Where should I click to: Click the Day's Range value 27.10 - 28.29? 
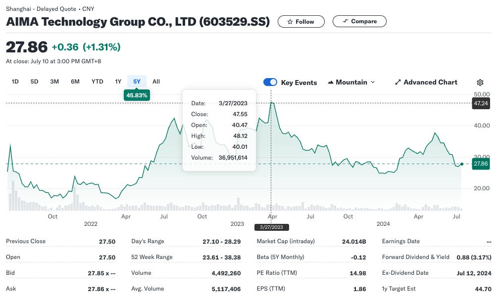click(222, 242)
